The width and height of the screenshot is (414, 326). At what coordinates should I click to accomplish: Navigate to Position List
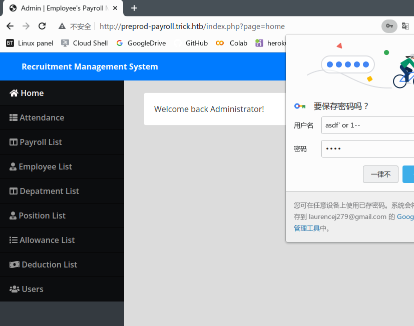click(x=42, y=215)
